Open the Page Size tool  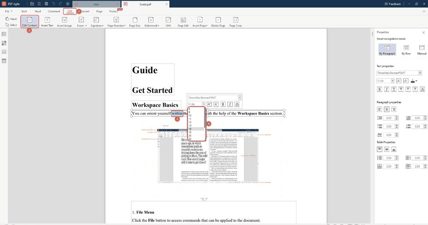134,22
